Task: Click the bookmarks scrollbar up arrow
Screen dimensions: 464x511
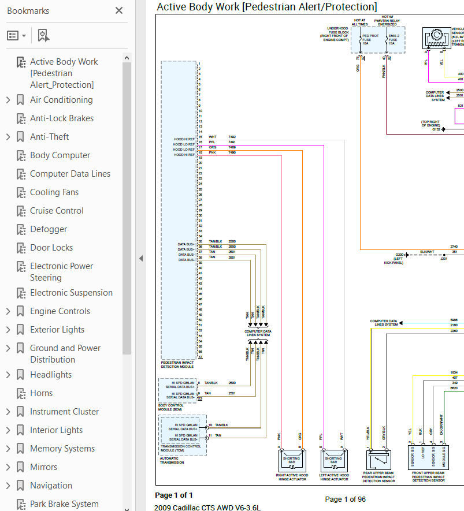Action: pyautogui.click(x=127, y=58)
